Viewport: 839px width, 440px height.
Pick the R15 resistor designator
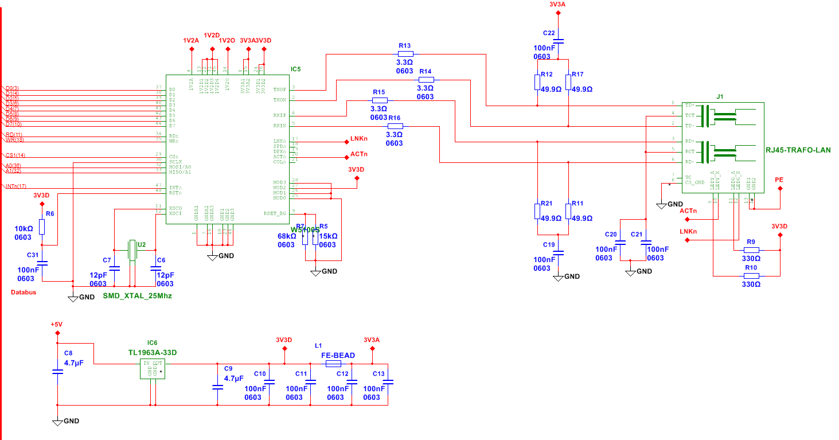[378, 92]
